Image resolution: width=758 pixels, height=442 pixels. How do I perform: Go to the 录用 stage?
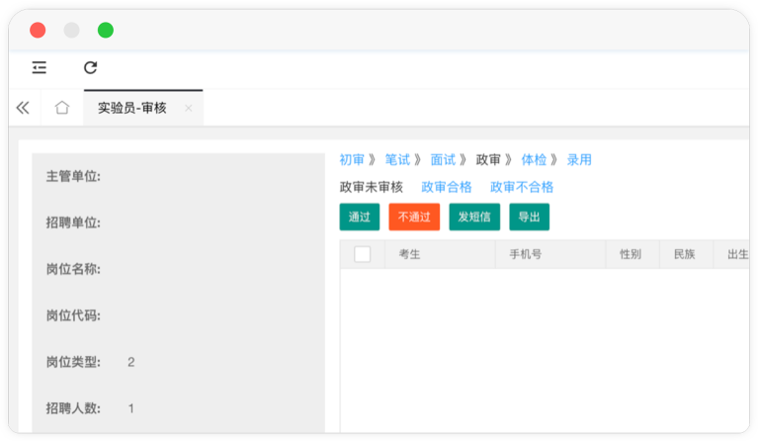pos(579,159)
